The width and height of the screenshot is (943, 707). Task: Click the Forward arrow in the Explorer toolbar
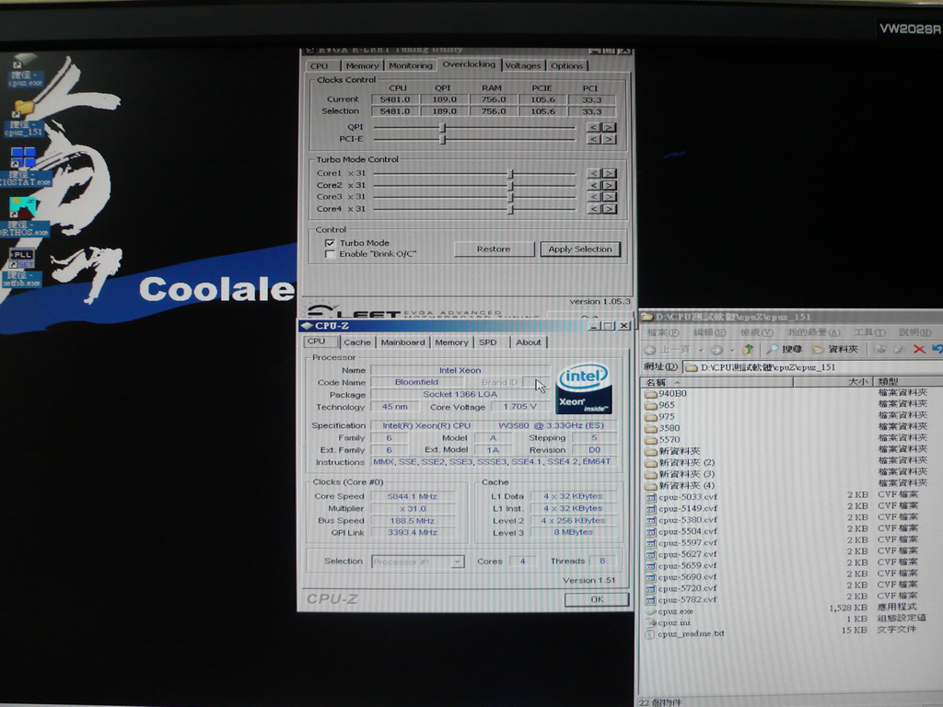point(716,349)
